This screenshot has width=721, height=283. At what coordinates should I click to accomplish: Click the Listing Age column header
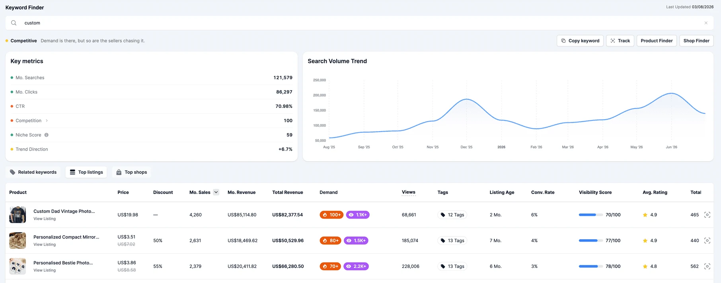click(x=502, y=192)
